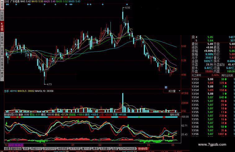The height and width of the screenshot is (152, 235).
Task: Click the 快线 +57.24 value
Action: click(61, 115)
